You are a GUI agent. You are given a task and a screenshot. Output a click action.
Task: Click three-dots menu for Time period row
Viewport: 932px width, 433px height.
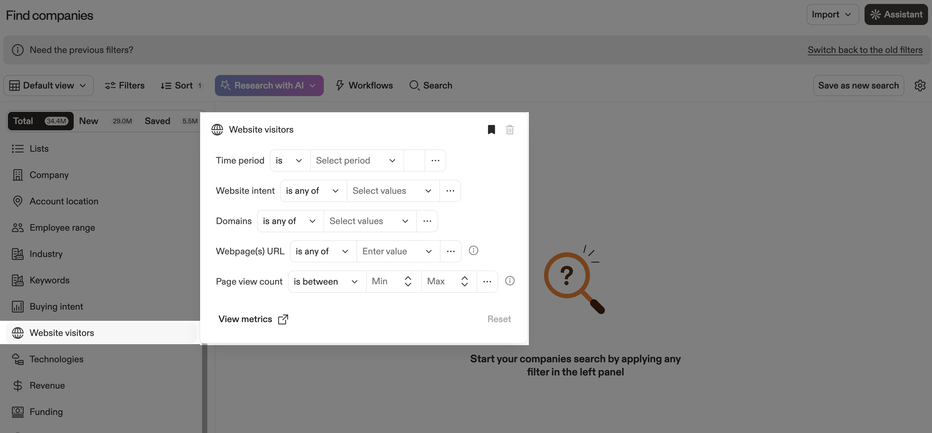(x=435, y=160)
